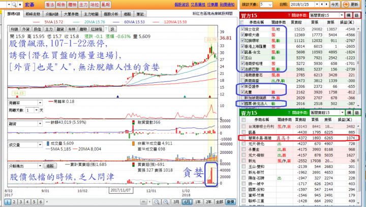This screenshot has width=366, height=207.
Task: Select the 3月 time range
Action: 176,202
